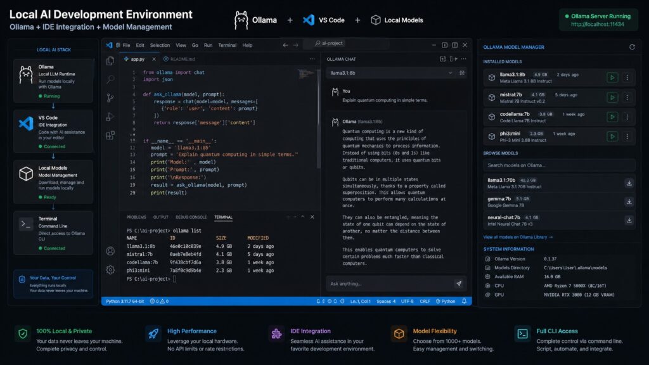Open chat settings icon beside model selector
649x365 pixels.
[x=462, y=73]
